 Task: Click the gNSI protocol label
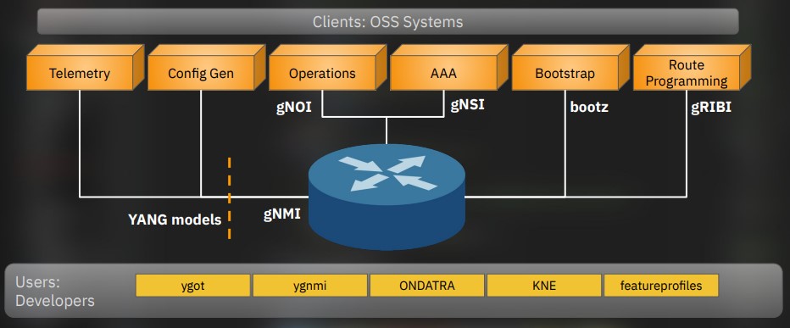467,105
